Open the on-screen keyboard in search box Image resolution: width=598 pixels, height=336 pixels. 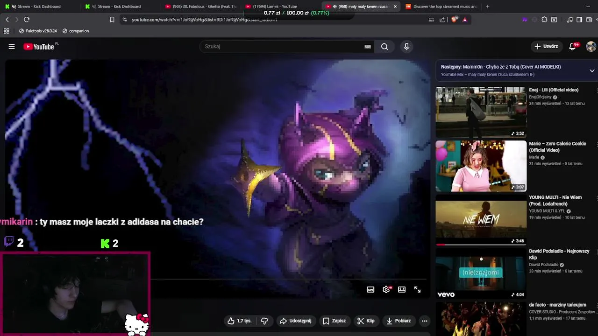point(368,47)
